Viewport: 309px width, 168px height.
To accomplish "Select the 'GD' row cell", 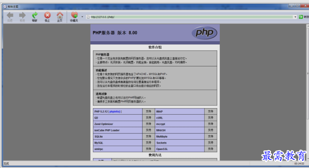I will pyautogui.click(x=118, y=118).
